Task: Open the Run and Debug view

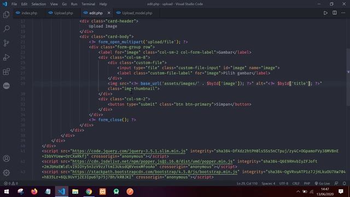Action: (x=6, y=57)
